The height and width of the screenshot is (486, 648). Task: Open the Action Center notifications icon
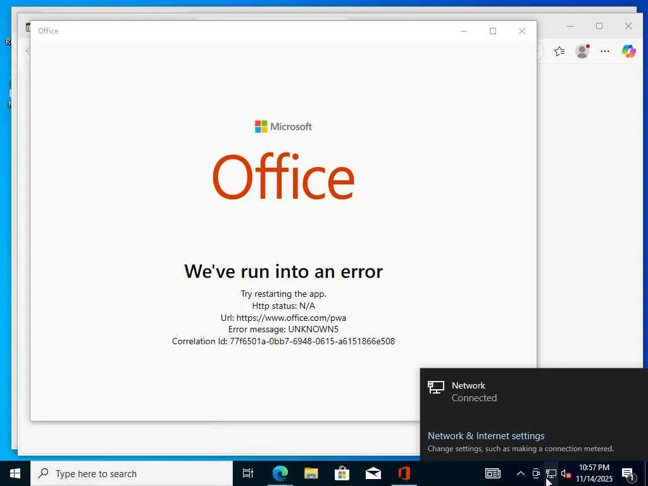click(x=628, y=474)
